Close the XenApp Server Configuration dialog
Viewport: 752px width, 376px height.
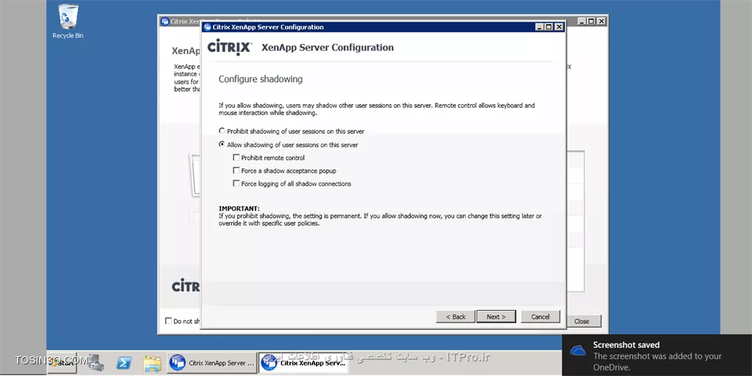(559, 27)
